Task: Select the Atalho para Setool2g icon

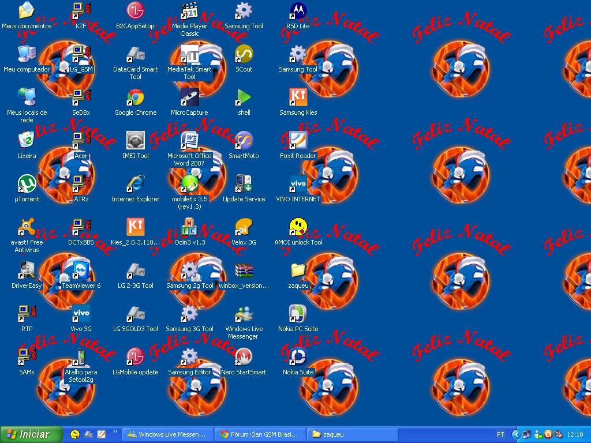Action: 81,358
